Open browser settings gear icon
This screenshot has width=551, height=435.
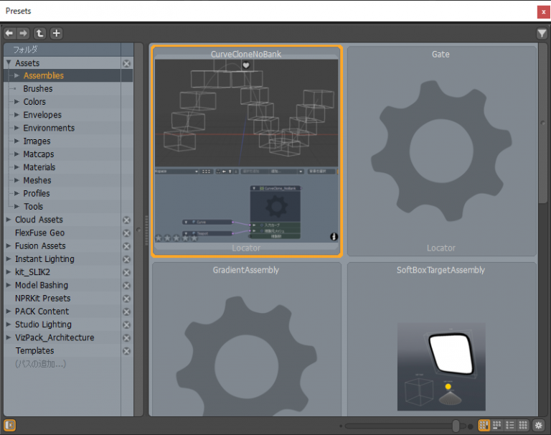coord(539,426)
